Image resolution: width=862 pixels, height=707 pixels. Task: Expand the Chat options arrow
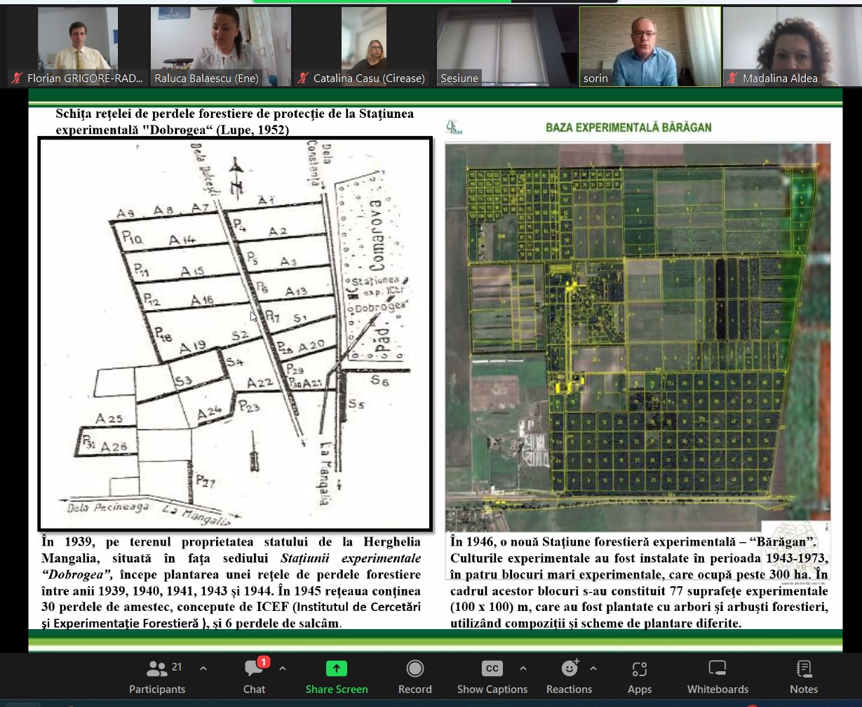283,668
